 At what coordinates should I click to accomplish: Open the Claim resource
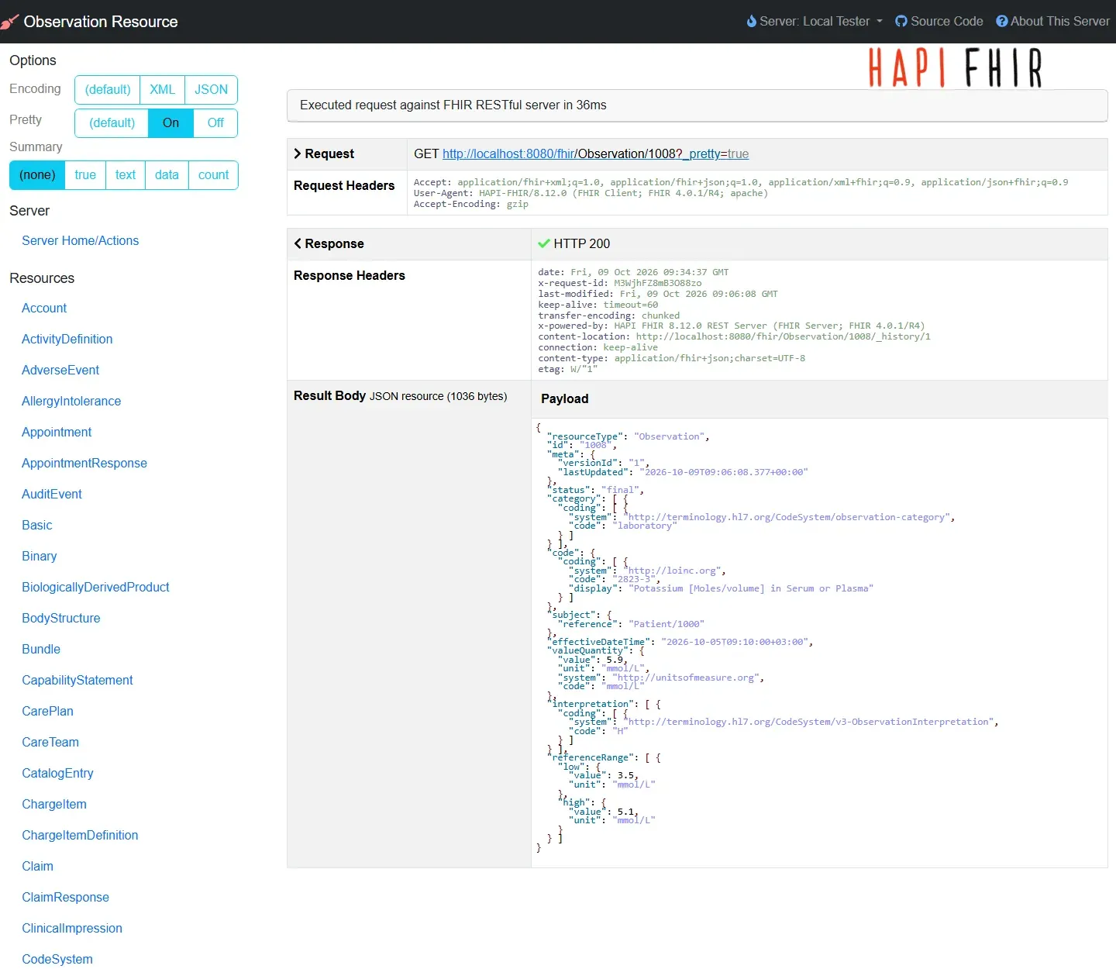pyautogui.click(x=37, y=867)
